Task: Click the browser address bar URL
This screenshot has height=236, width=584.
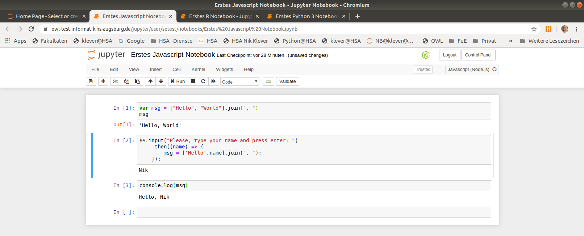Action: pyautogui.click(x=174, y=29)
